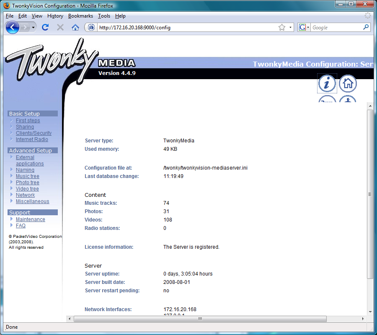Click the URL address field
The width and height of the screenshot is (377, 335).
click(188, 27)
